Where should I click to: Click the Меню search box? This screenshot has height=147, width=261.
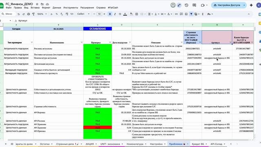(x=8, y=14)
